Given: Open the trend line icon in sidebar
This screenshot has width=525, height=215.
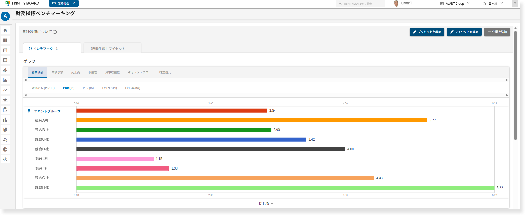Looking at the screenshot, I should point(5,90).
